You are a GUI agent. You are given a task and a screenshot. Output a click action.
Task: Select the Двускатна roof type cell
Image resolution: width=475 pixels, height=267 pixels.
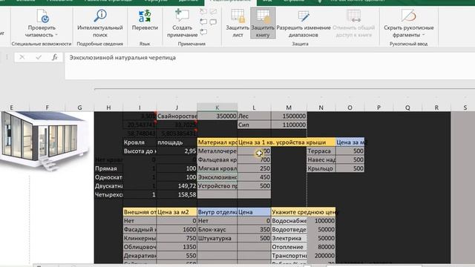[108, 186]
